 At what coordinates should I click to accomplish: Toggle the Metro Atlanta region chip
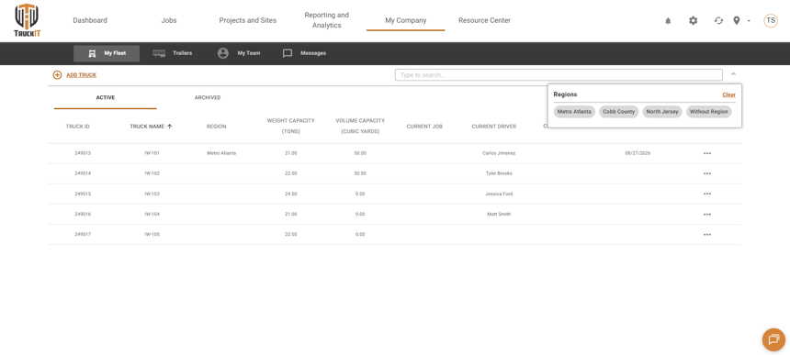coord(574,112)
